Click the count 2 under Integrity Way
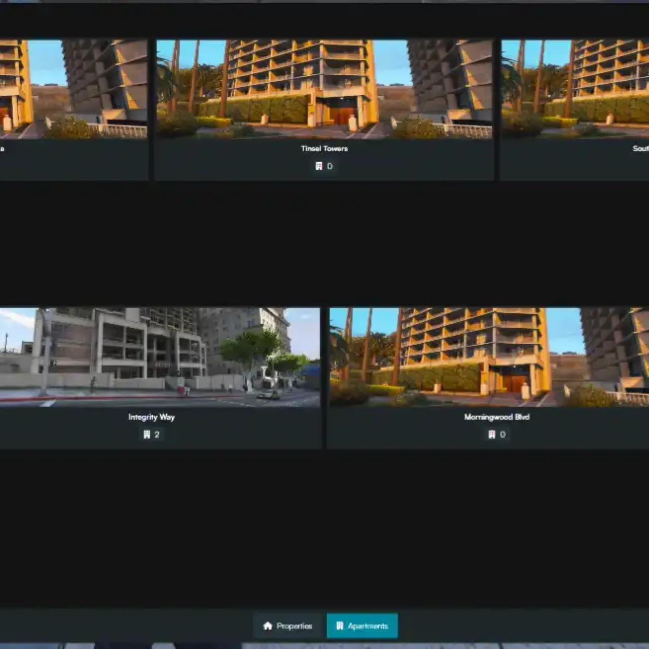This screenshot has height=649, width=649. pos(157,435)
